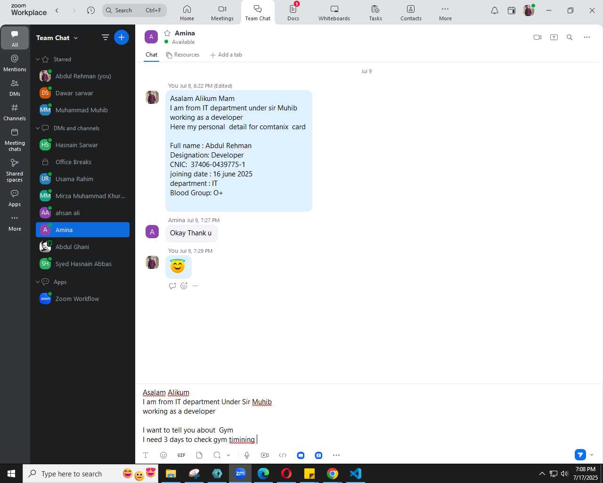Record a video message
The height and width of the screenshot is (483, 603).
point(265,455)
